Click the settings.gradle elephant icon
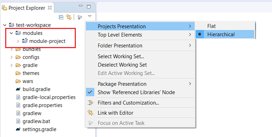The height and width of the screenshot is (137, 272). pos(18,129)
